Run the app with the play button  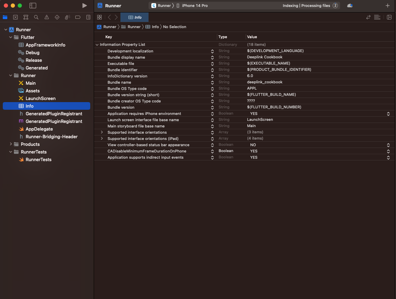click(85, 5)
